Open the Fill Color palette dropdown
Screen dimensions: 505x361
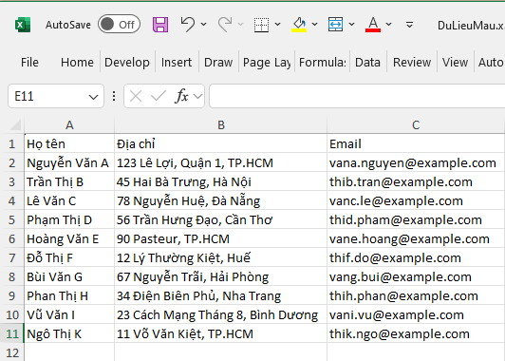click(314, 24)
